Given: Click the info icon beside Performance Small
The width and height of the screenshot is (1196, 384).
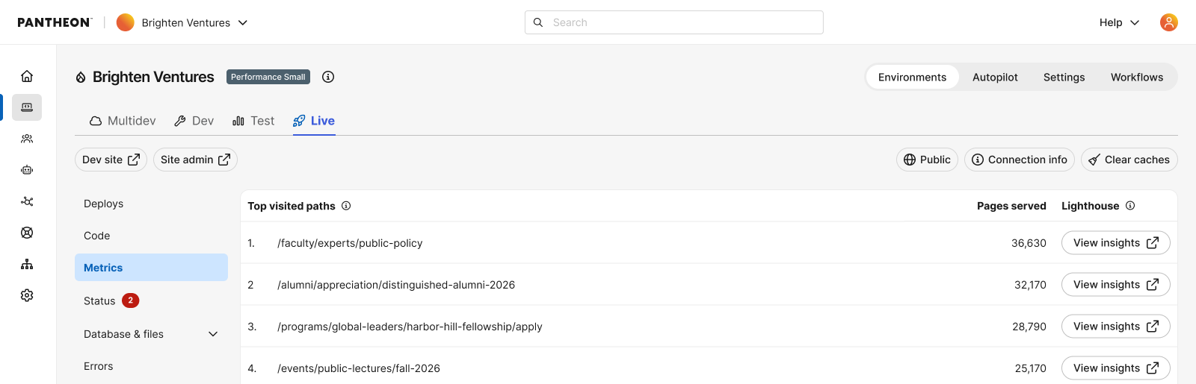Looking at the screenshot, I should (328, 77).
